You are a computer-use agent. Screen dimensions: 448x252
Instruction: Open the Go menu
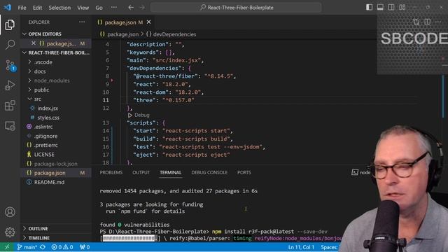click(99, 8)
